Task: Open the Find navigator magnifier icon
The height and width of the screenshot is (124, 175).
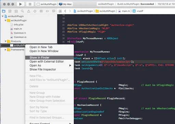Action: (x=22, y=11)
